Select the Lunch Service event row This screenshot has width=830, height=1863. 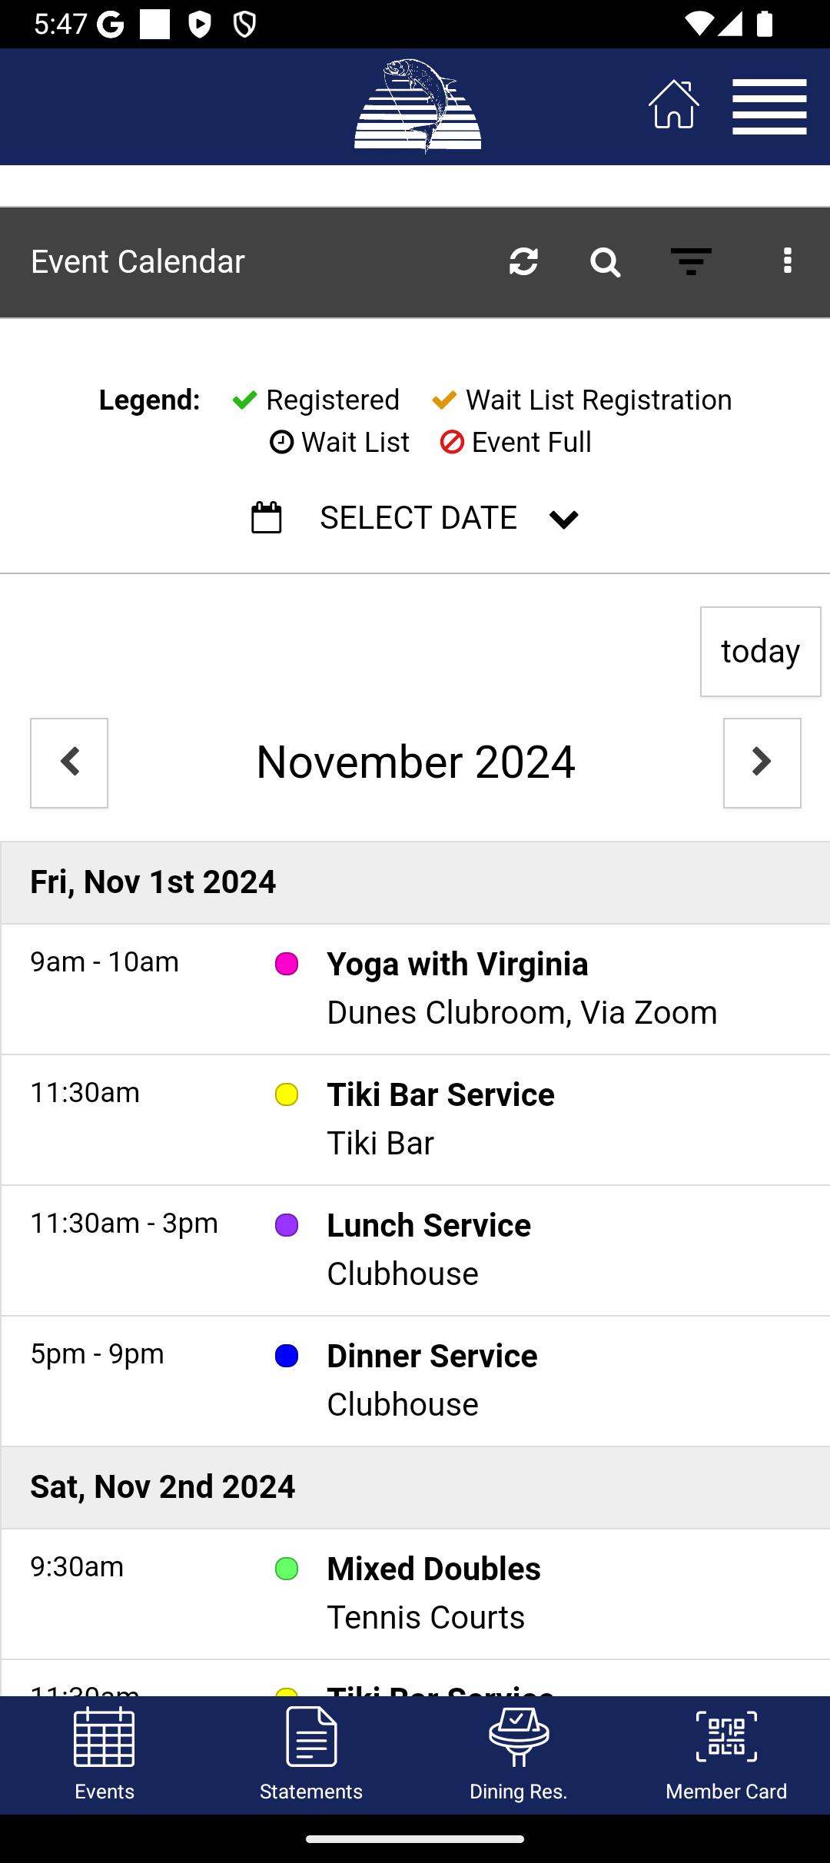tap(415, 1250)
